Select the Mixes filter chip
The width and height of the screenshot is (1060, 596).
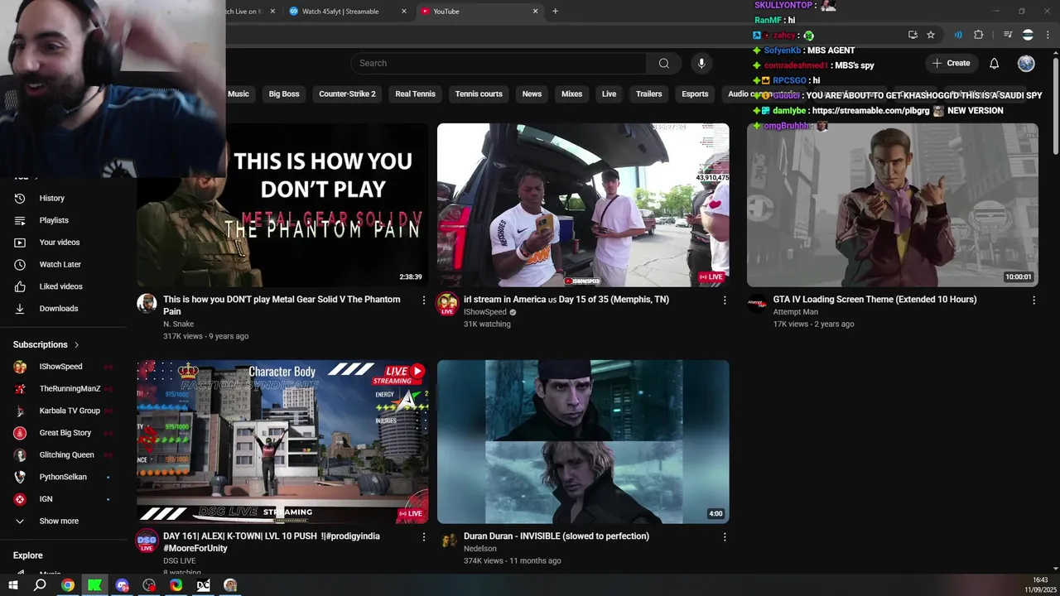[x=571, y=94]
